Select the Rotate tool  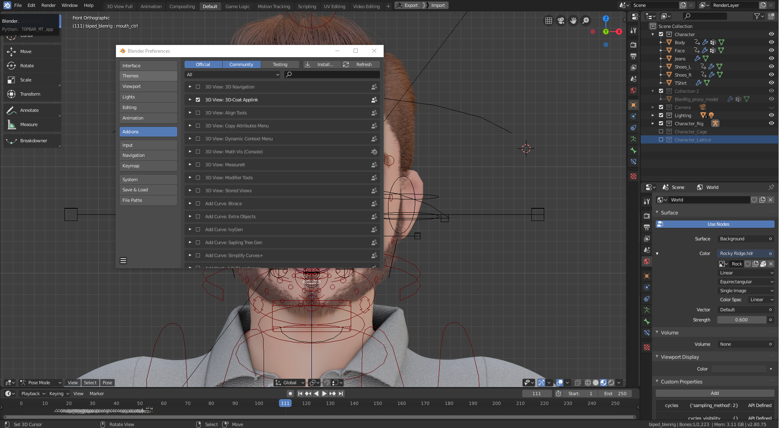click(32, 66)
